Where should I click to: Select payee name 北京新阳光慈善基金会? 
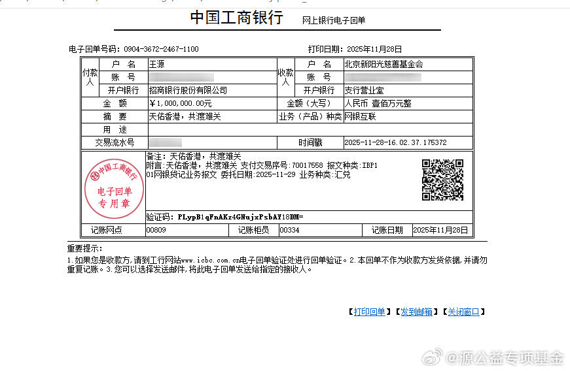click(383, 64)
